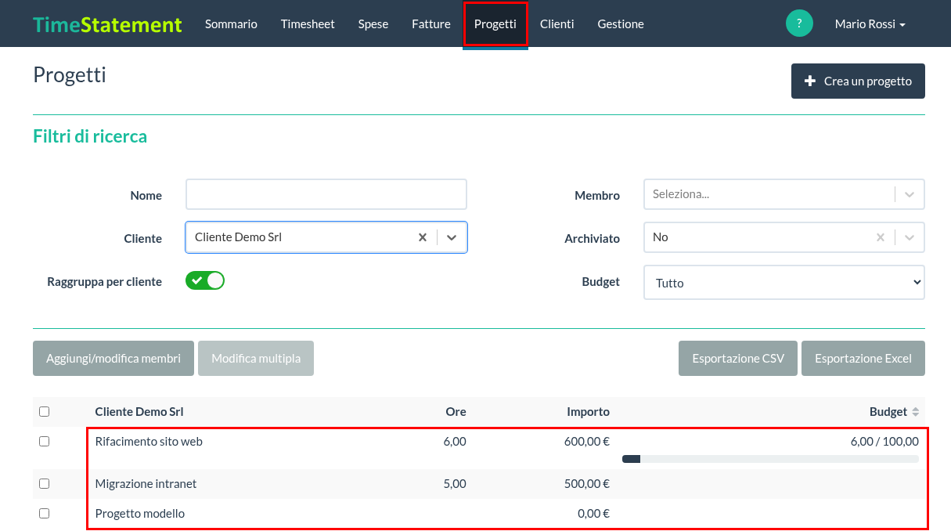Click the 600,00 € amount cell

click(586, 442)
